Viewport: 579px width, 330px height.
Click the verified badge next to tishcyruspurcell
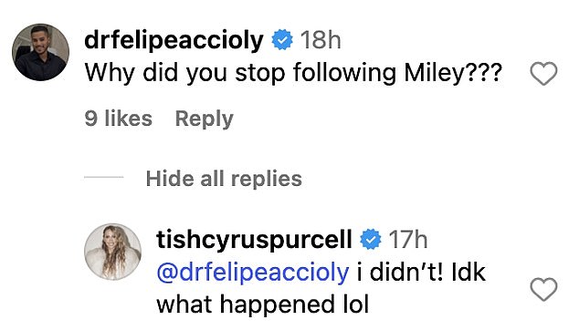tap(371, 239)
